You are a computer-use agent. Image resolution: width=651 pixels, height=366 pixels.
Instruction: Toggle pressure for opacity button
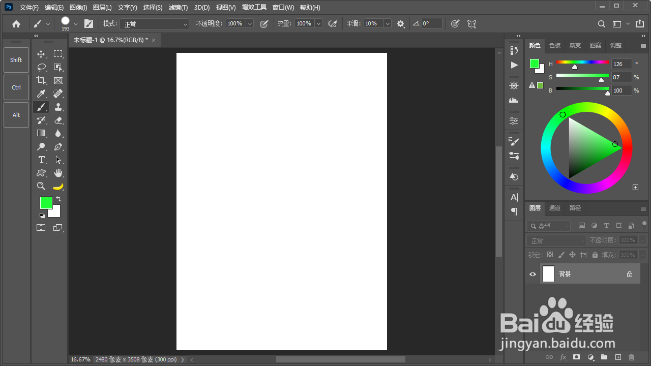[264, 23]
